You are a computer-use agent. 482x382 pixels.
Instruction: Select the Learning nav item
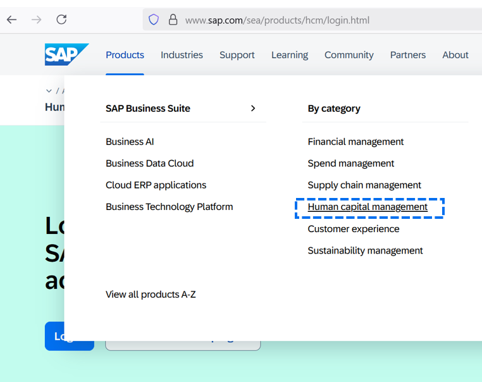coord(290,55)
